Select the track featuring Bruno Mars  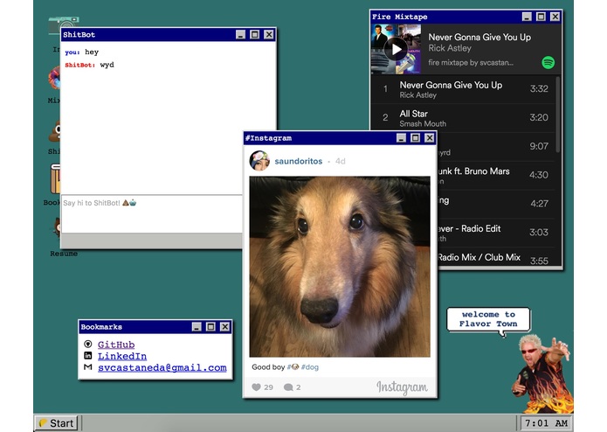(x=496, y=176)
